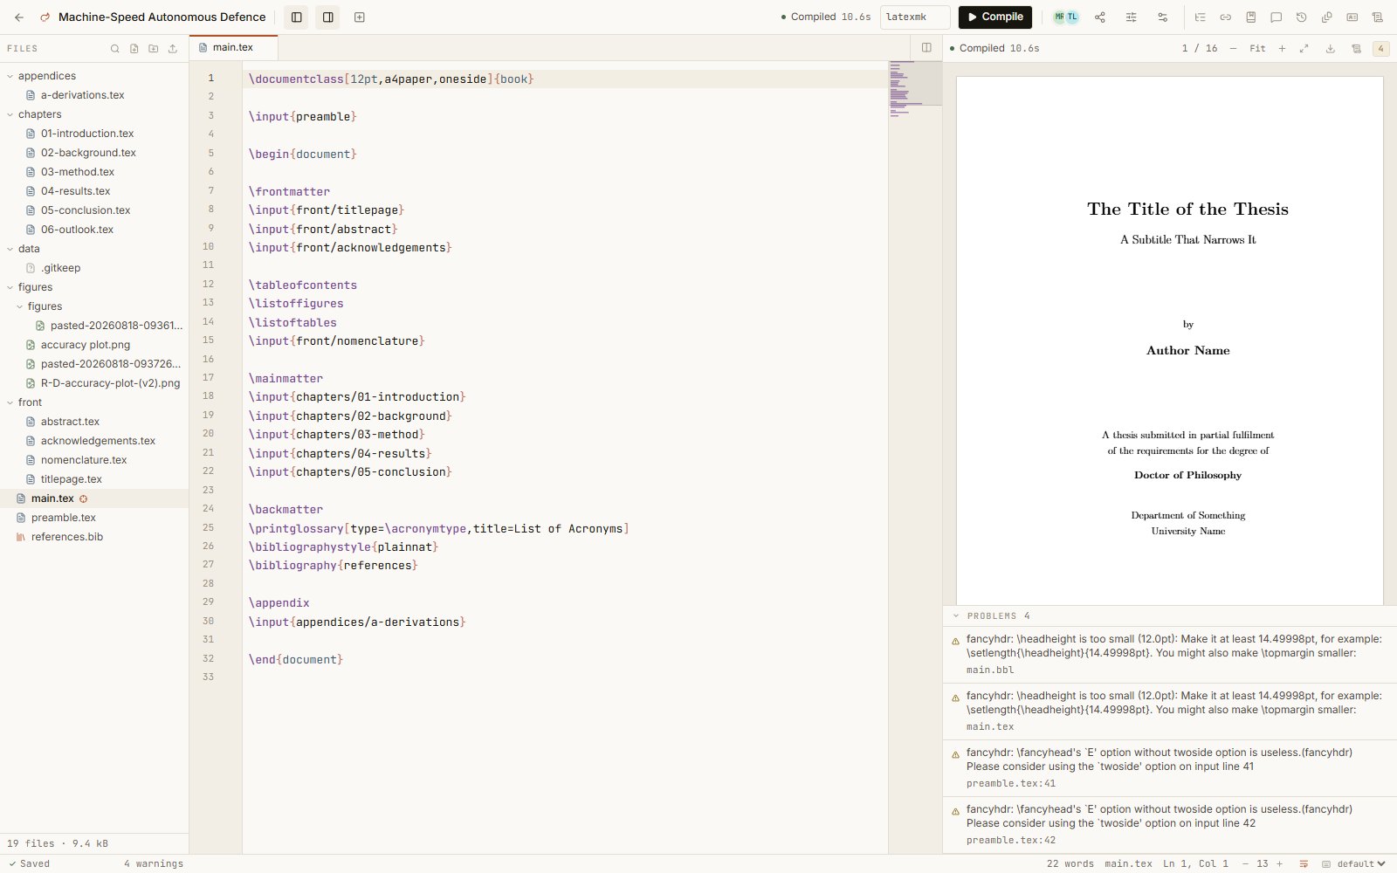Image resolution: width=1397 pixels, height=873 pixels.
Task: Open the equalizer settings sliders icon
Action: coord(1131,17)
